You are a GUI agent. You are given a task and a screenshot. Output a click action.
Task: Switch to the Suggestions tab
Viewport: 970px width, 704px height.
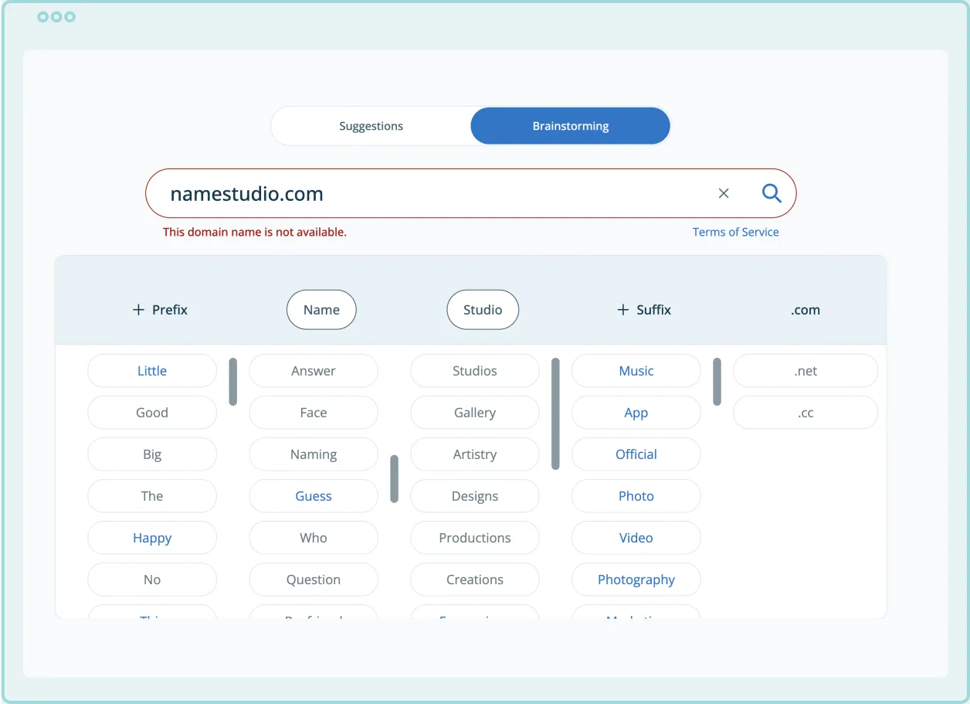[x=371, y=125]
